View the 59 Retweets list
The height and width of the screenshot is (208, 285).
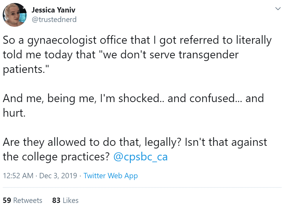pyautogui.click(x=23, y=200)
